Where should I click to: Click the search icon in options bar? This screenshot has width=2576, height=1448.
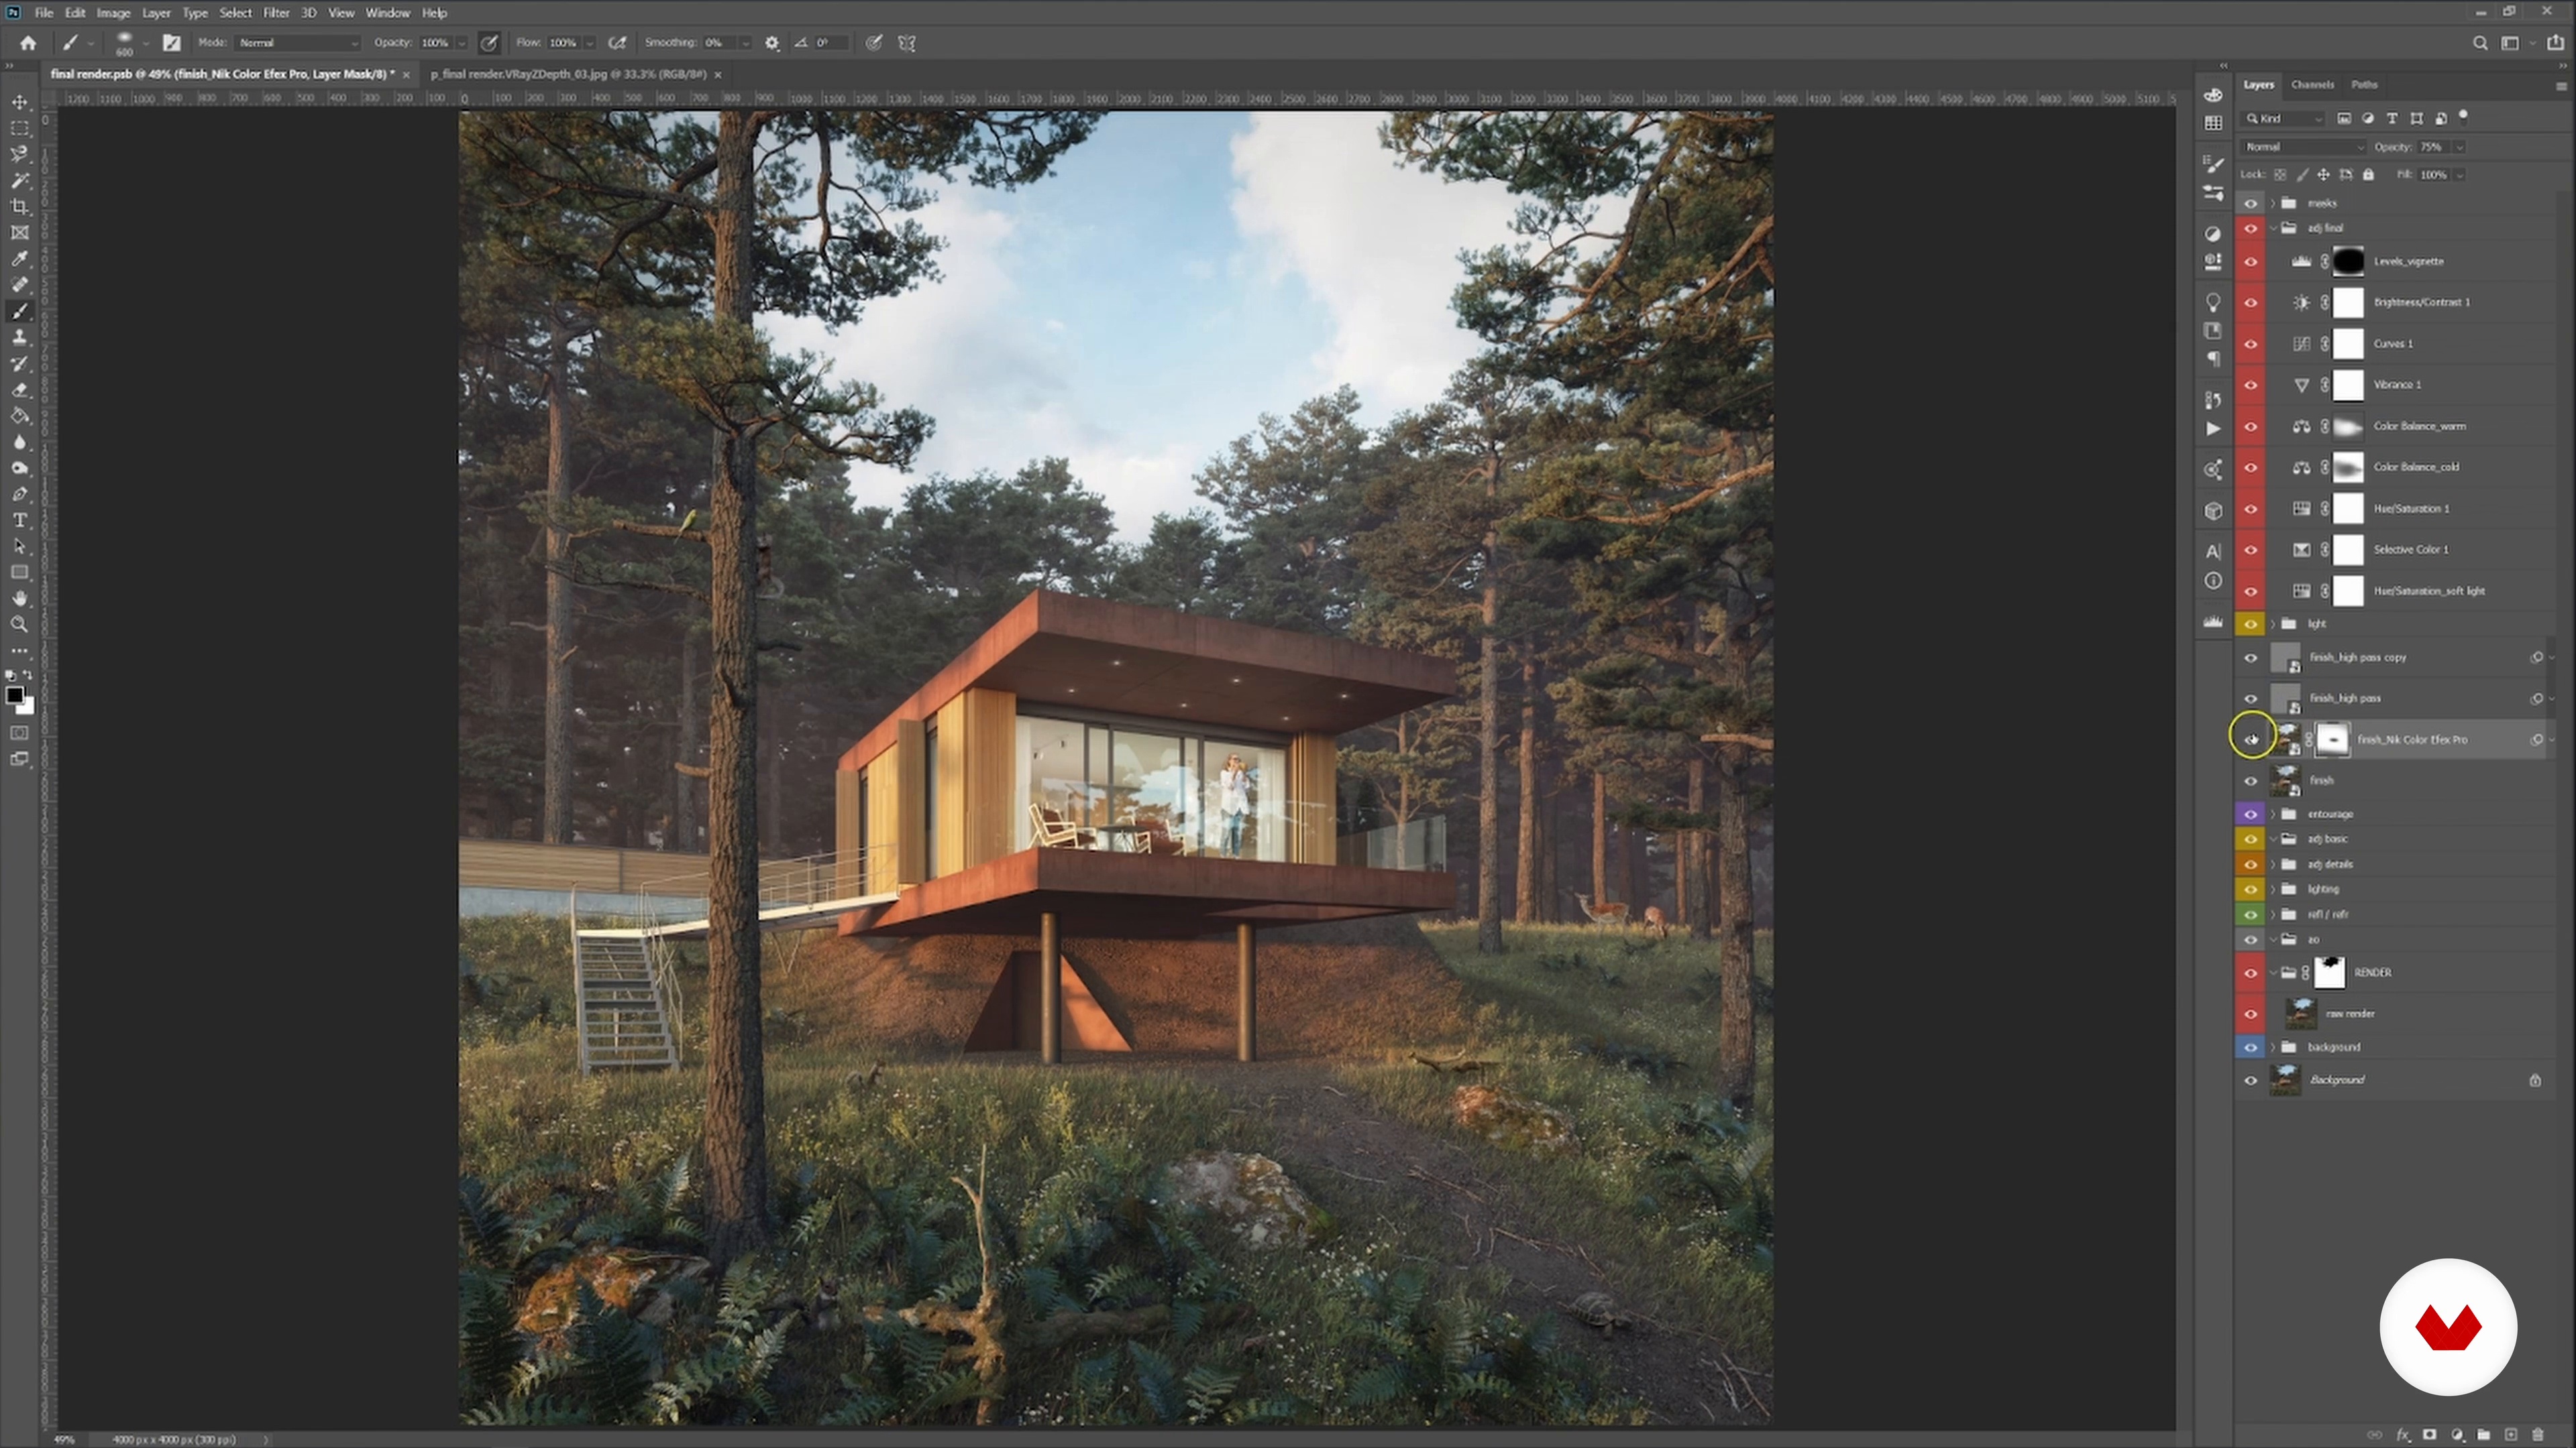2480,43
